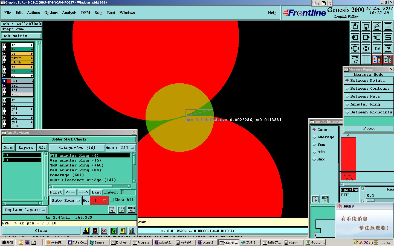Viewport: 394px width, 246px height.
Task: Open the Analysis menu
Action: click(69, 13)
